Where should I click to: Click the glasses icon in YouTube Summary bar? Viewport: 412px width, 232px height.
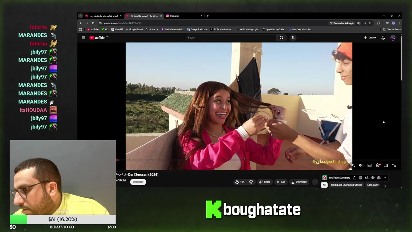367,178
